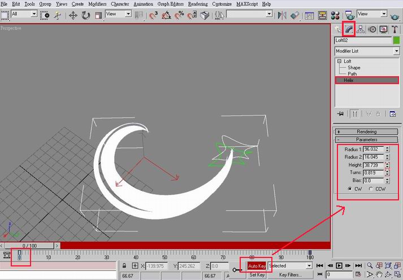Click the selection lock padlock icon

click(x=124, y=265)
